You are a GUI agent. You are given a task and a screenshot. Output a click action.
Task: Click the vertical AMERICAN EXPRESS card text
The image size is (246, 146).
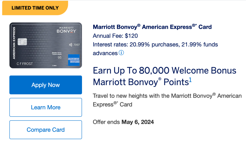[x=14, y=43]
